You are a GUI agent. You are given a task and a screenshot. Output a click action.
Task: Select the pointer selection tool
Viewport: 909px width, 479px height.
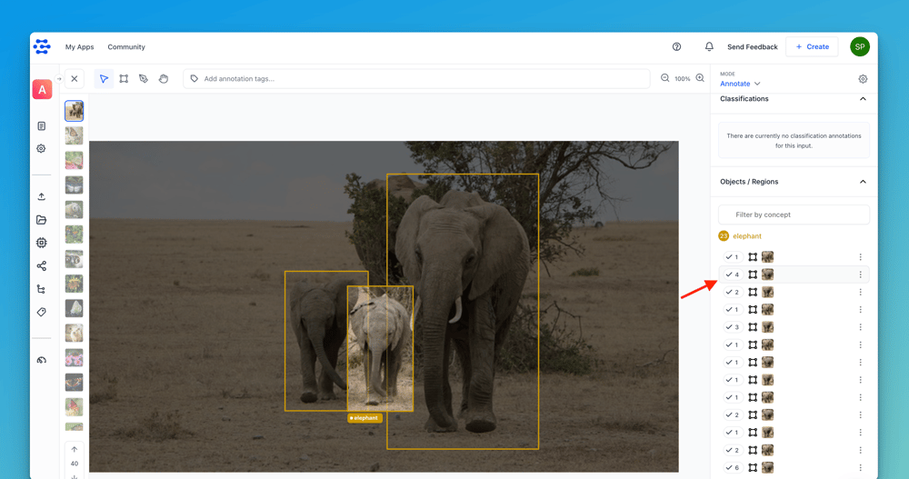click(x=104, y=79)
